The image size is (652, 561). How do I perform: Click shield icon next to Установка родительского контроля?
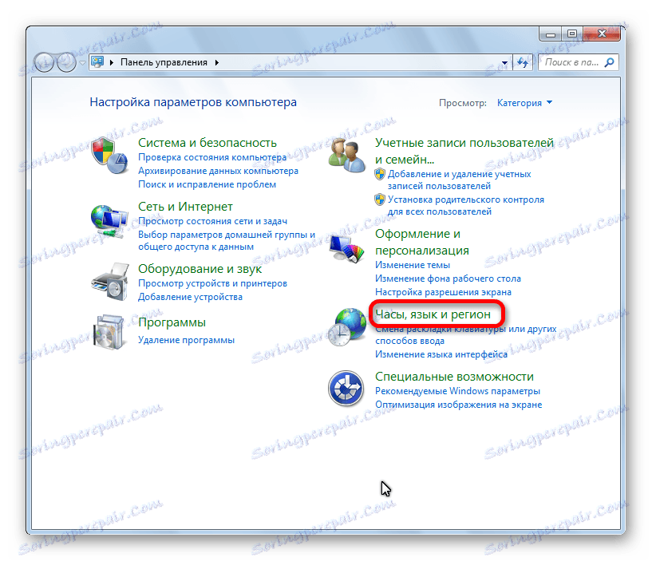click(x=380, y=200)
